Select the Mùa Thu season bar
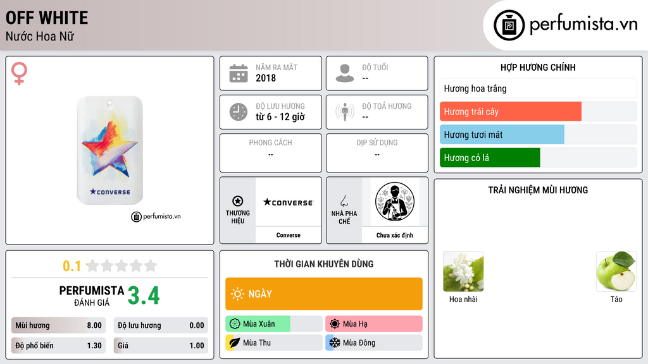 (274, 343)
